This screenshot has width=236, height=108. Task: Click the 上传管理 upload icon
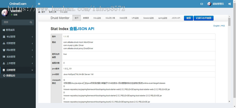pos(4,63)
